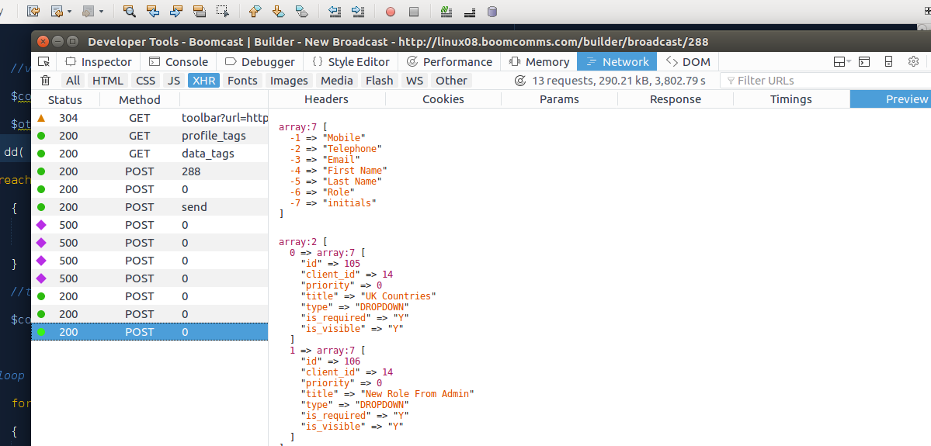
Task: Open dropdown arrow next to second IDE toolbar icon
Action: click(x=69, y=12)
